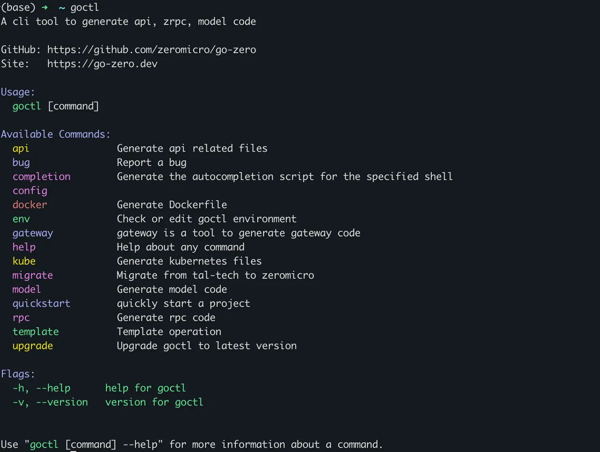Select the env command entry

point(21,219)
